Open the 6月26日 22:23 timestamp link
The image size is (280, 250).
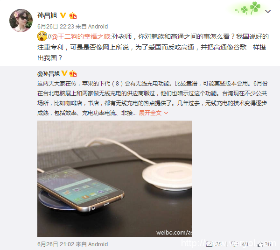[56, 27]
